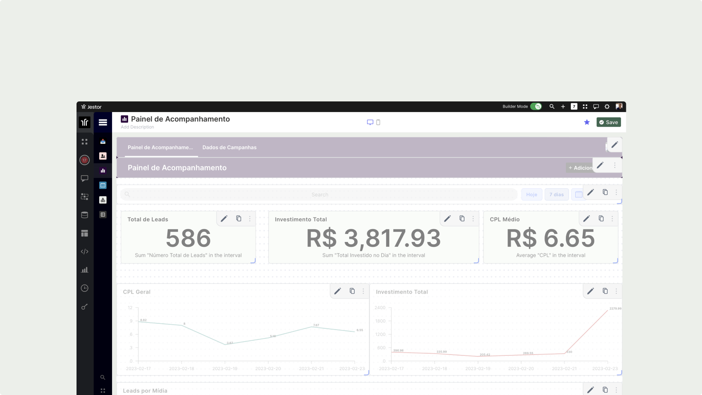Toggle the favorite star for this dashboard
Image resolution: width=702 pixels, height=395 pixels.
[x=587, y=122]
